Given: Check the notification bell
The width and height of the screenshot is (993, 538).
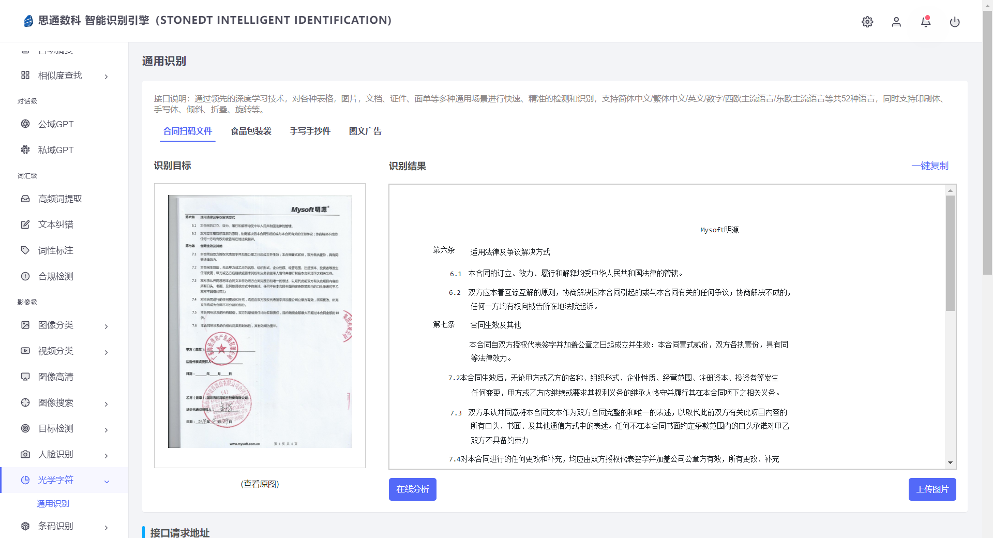Looking at the screenshot, I should coord(925,22).
